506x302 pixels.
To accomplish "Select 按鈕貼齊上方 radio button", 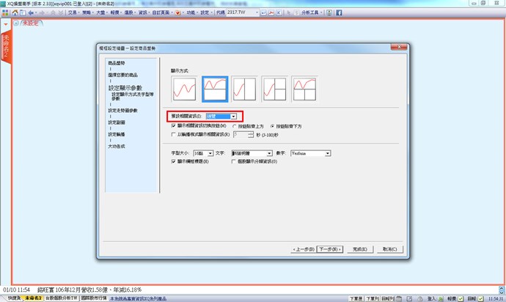I will [233, 125].
